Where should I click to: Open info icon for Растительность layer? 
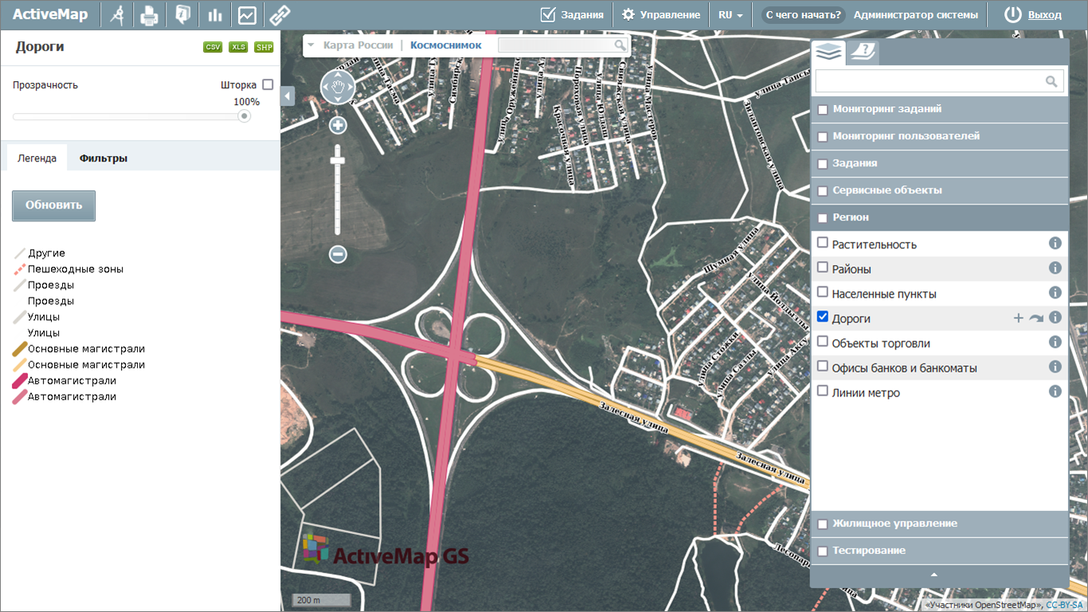1055,244
